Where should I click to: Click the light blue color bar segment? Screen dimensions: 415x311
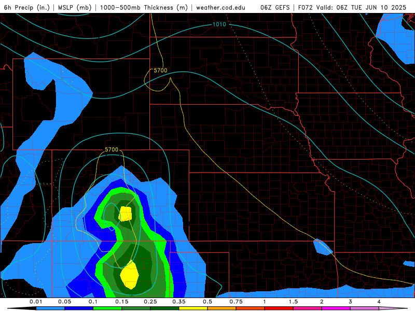pos(50,308)
